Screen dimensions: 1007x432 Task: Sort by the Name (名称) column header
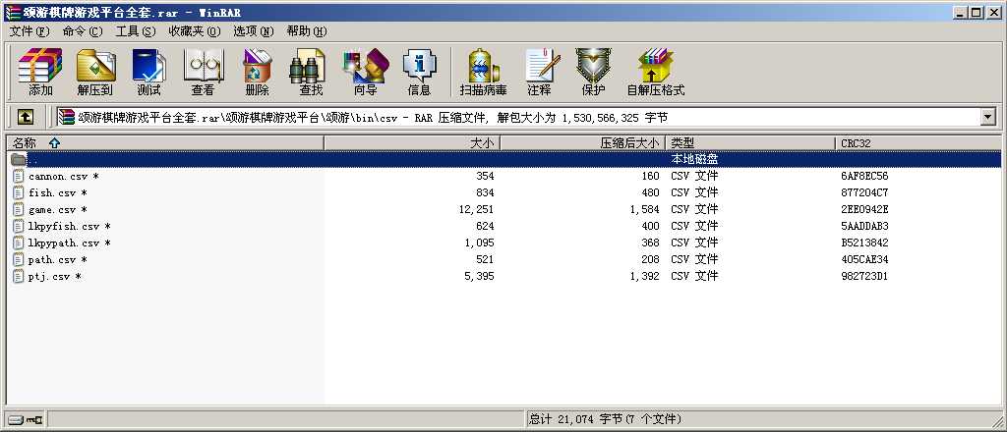(x=165, y=143)
